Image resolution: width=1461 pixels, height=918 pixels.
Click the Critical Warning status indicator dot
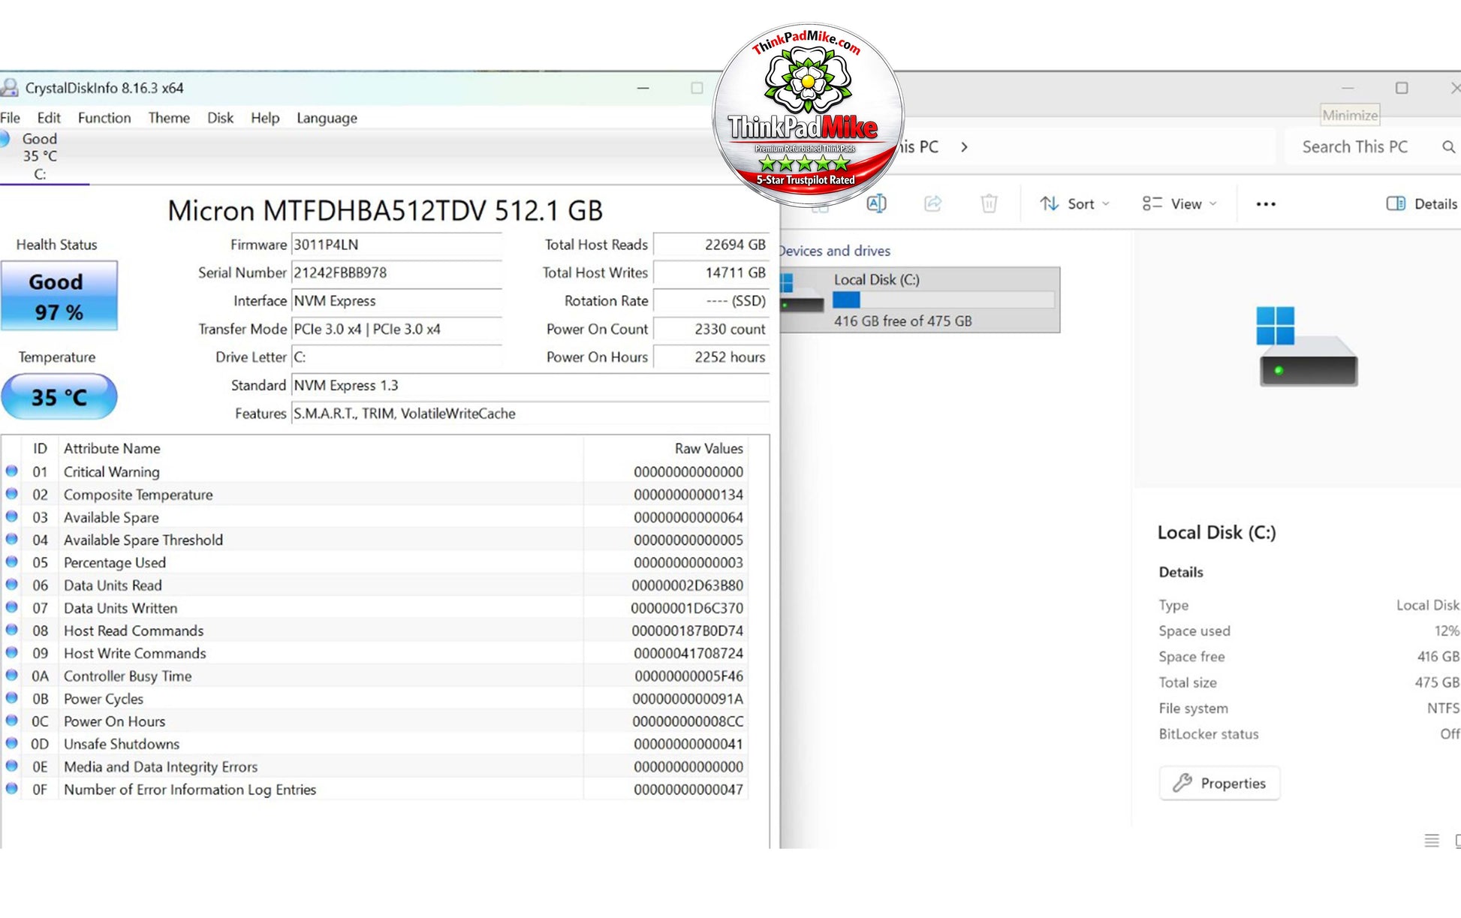[x=12, y=471]
